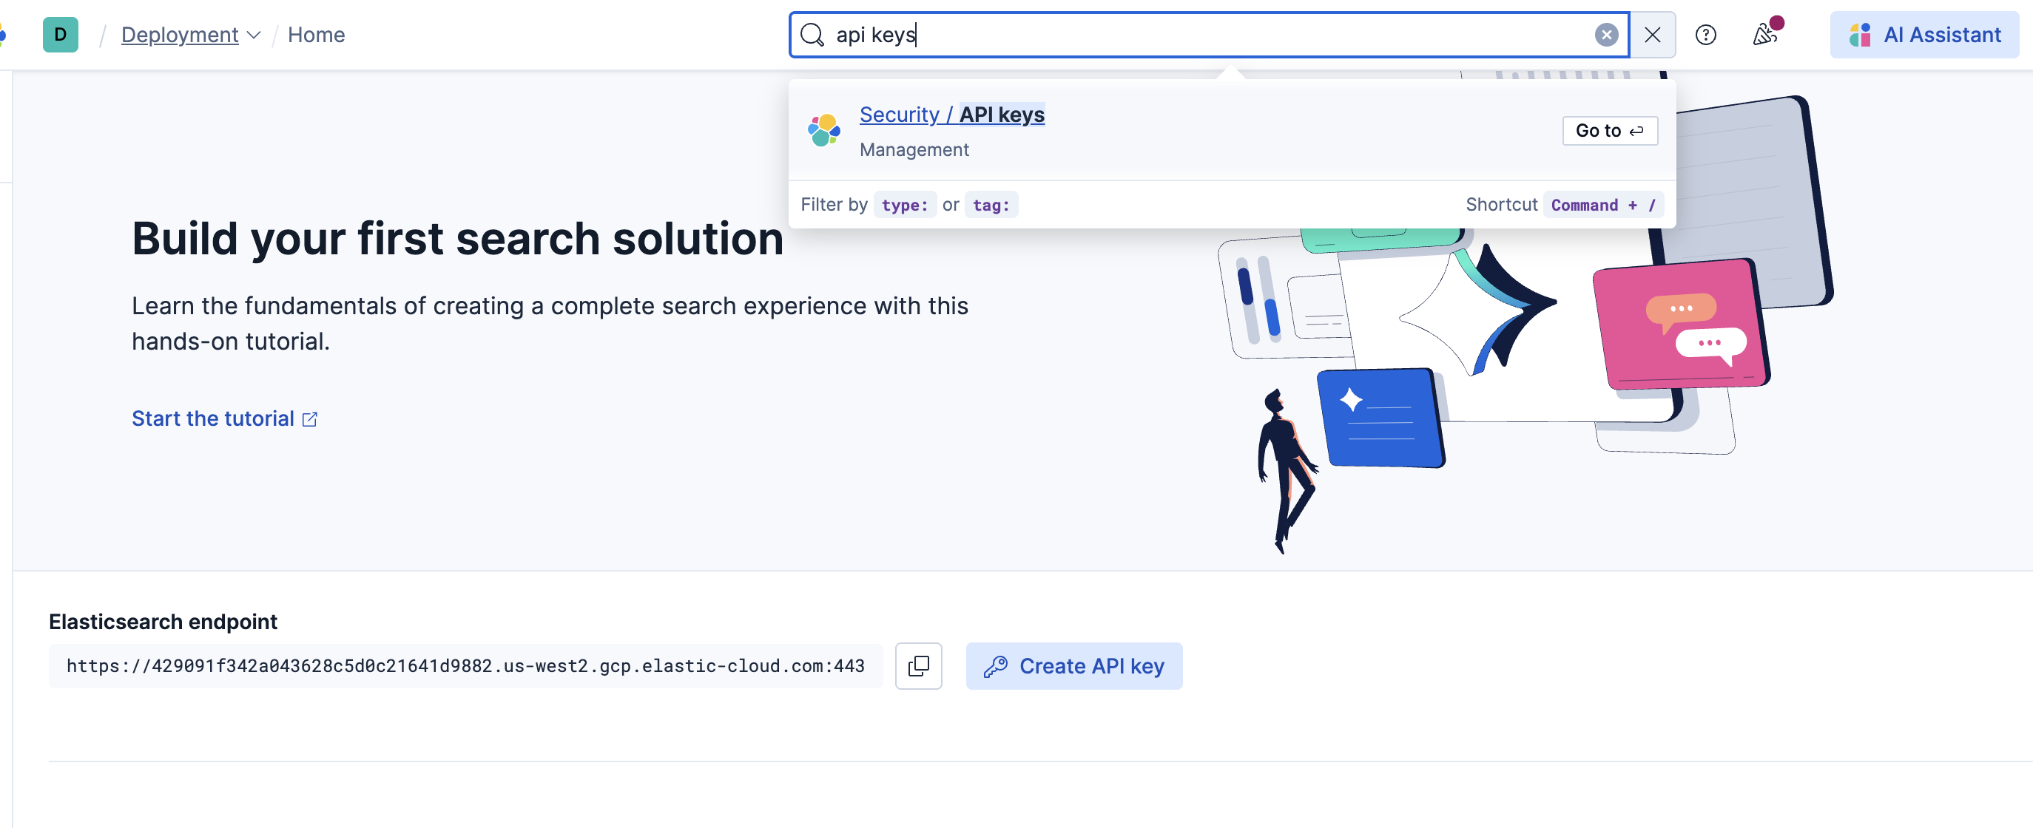
Task: Click the 'tag:' filter badge
Action: [x=991, y=204]
